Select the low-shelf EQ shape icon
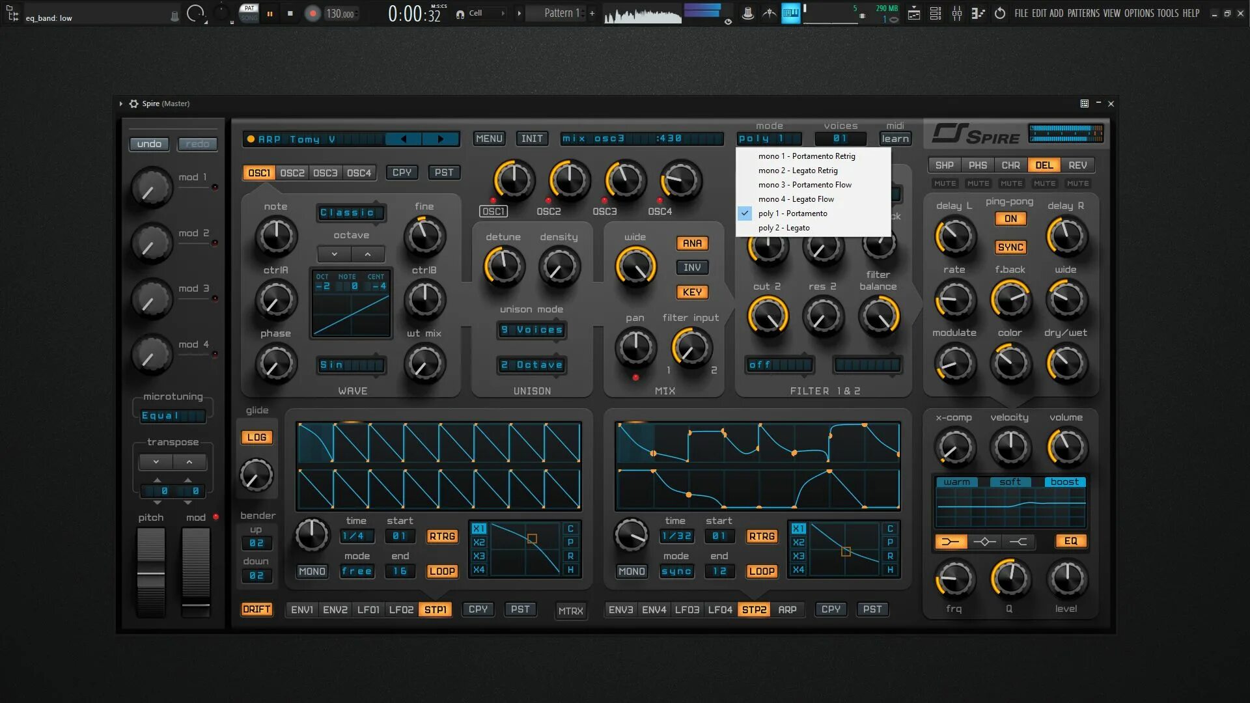This screenshot has width=1250, height=703. point(951,542)
